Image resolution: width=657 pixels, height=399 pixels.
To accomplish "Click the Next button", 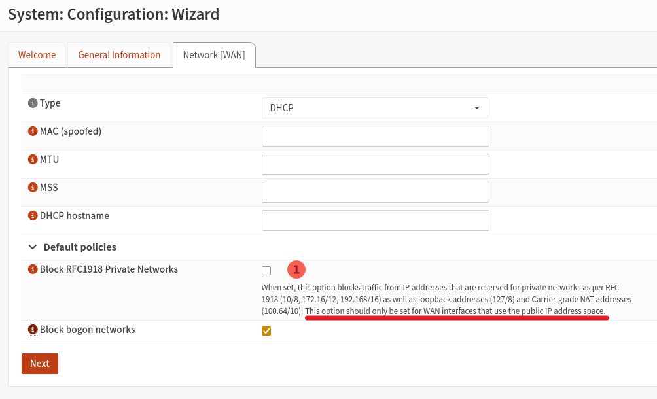I will (x=39, y=363).
